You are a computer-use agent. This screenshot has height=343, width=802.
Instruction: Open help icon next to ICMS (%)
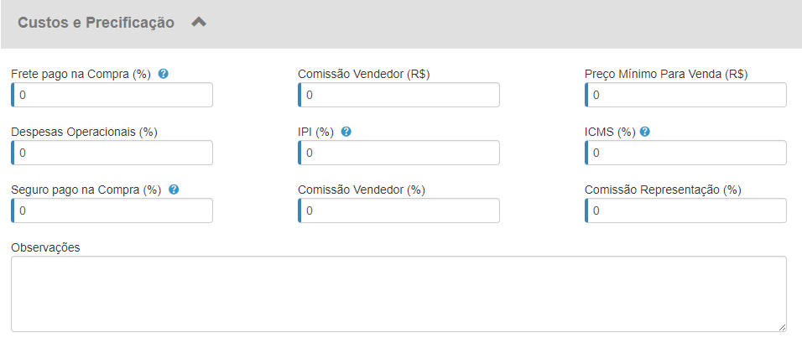[x=645, y=132]
